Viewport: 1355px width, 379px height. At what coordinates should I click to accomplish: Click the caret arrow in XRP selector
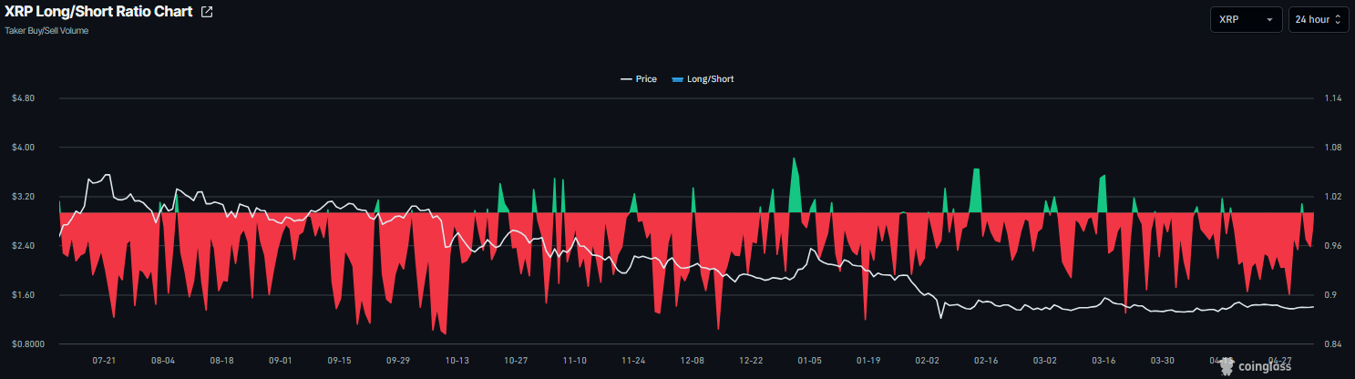coord(1269,20)
